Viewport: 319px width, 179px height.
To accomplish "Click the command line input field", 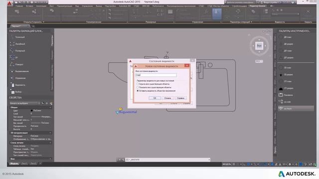I will tap(167, 160).
